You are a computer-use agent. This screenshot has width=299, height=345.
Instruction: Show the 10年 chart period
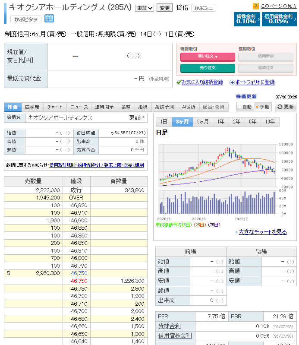click(x=270, y=122)
